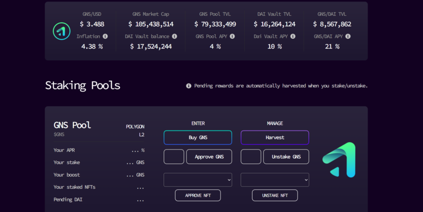
Task: Click the DAI Vault TVL value $ 16,264,124
Action: coord(274,24)
